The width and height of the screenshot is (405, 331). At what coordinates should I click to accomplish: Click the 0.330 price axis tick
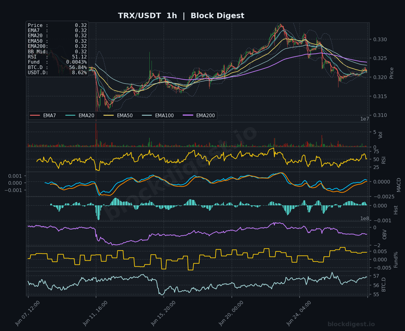click(x=380, y=39)
